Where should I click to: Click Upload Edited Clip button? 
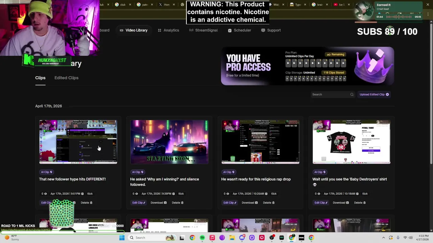(374, 94)
